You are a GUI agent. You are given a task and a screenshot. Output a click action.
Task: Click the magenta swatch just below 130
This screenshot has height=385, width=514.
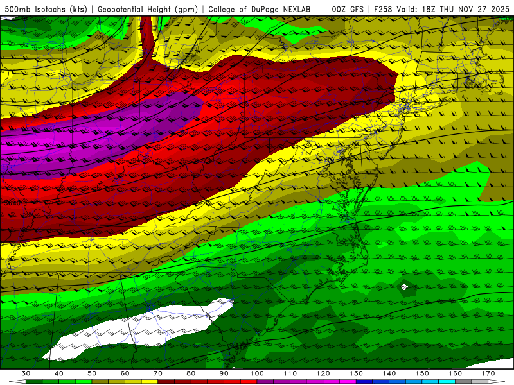(x=348, y=382)
